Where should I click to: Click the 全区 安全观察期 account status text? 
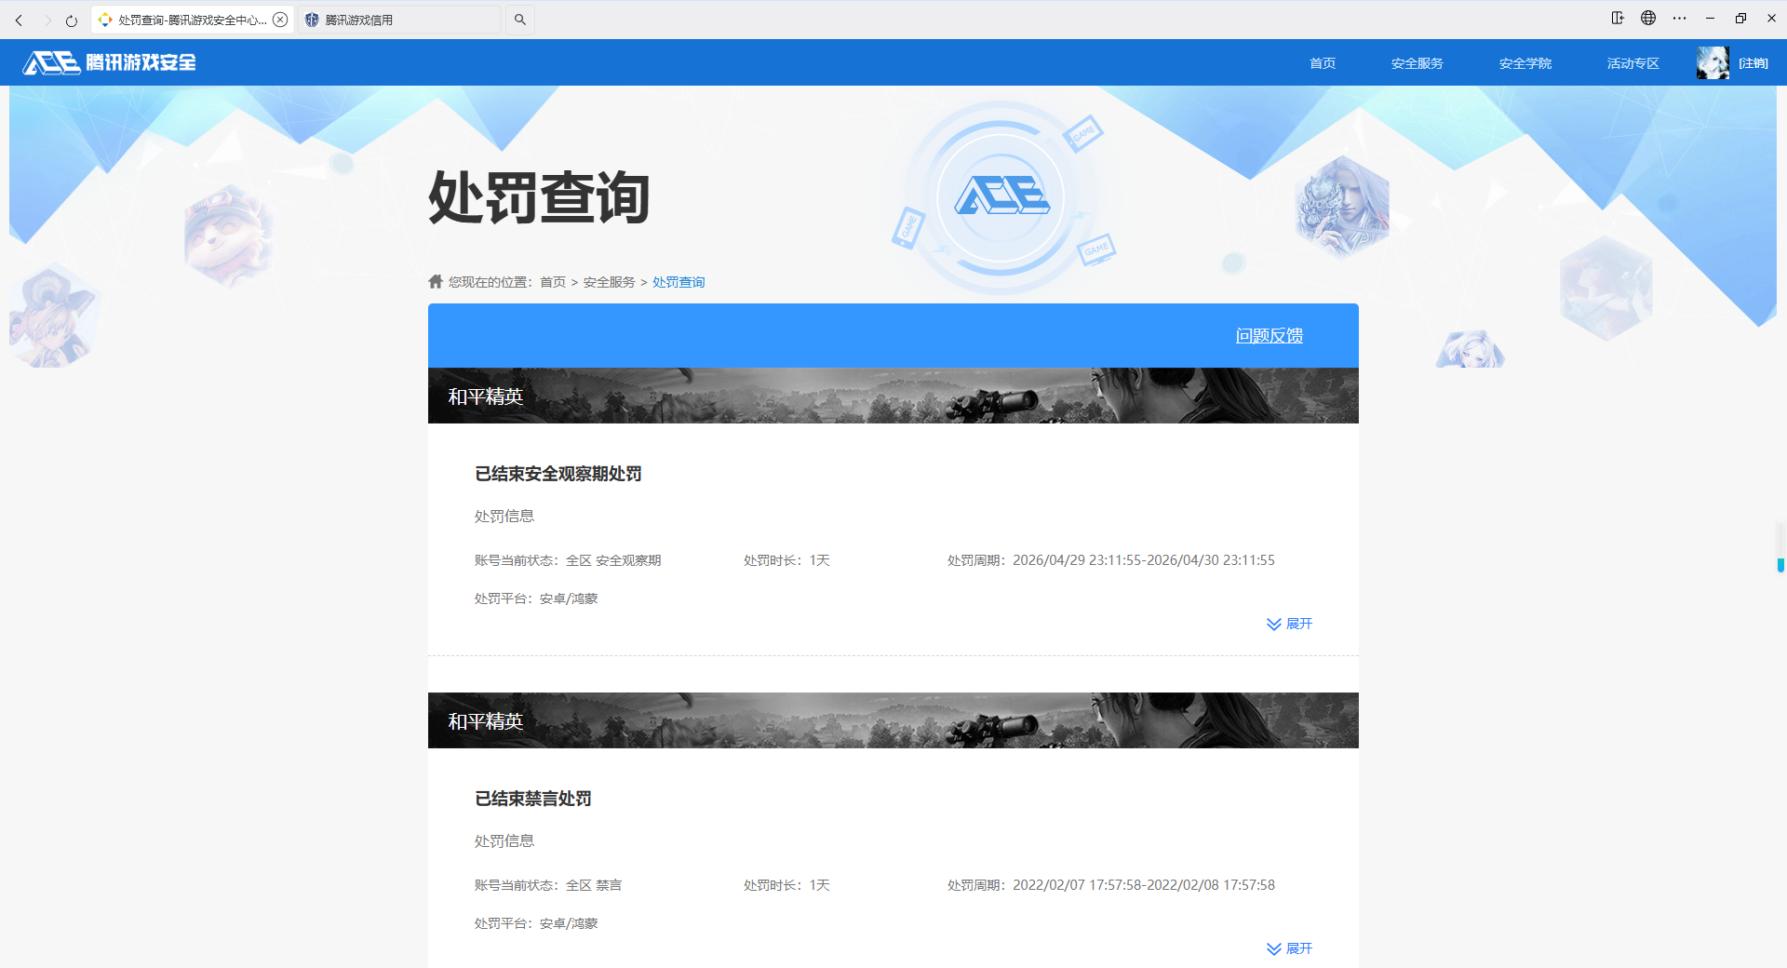pos(613,560)
